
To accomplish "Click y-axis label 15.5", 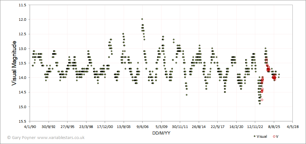I will pyautogui.click(x=22, y=121).
